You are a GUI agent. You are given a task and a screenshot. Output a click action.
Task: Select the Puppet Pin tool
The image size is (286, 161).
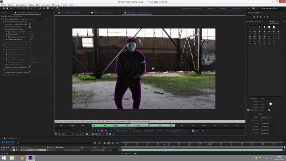(x=57, y=8)
